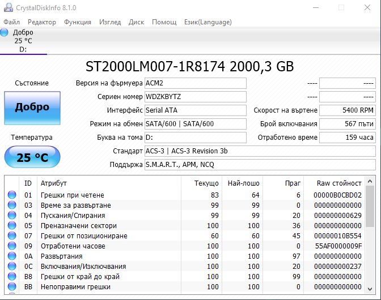
Task: Open the Диск menu
Action: click(136, 22)
